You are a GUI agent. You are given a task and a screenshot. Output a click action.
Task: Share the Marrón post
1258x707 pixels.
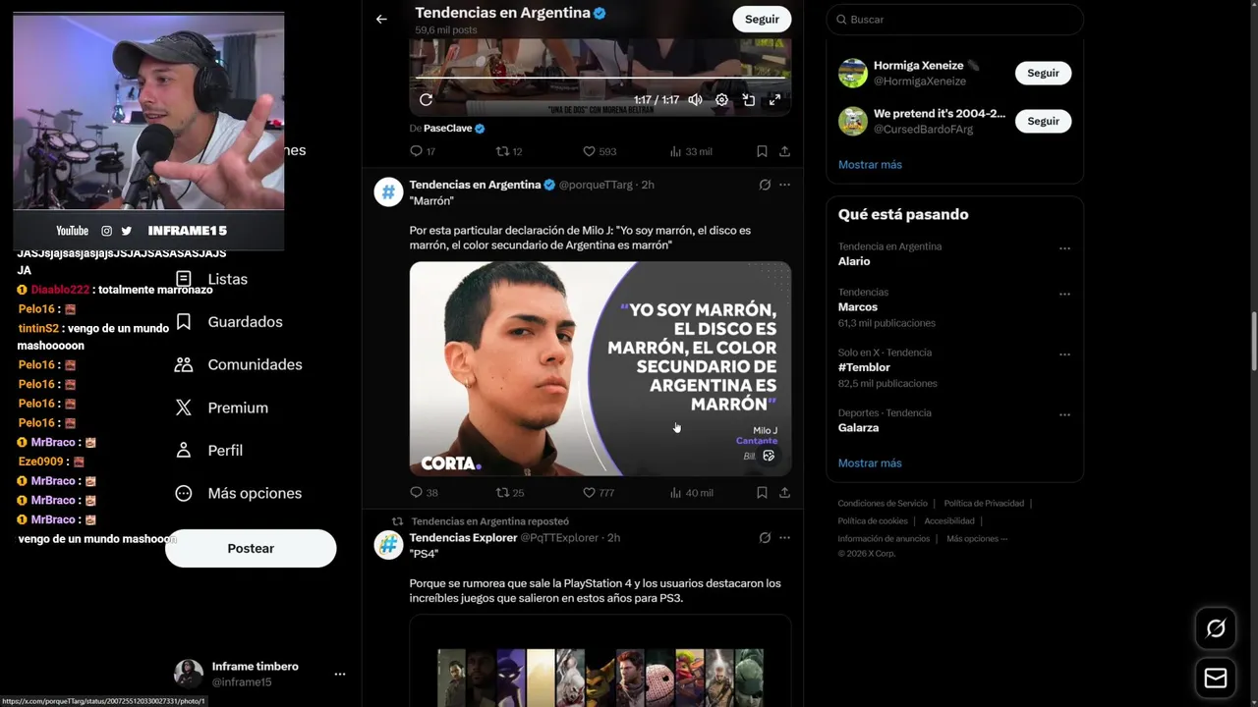[x=784, y=492]
